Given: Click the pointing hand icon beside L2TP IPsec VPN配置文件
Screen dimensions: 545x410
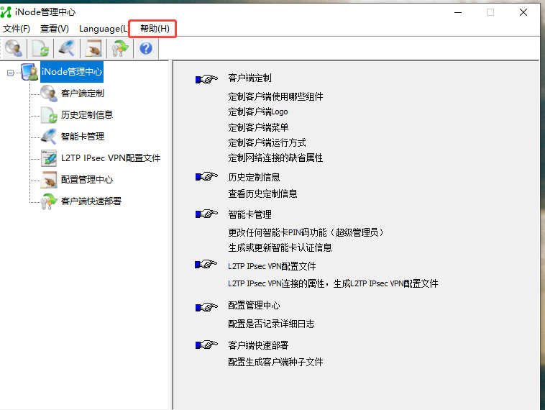Looking at the screenshot, I should pyautogui.click(x=206, y=265).
